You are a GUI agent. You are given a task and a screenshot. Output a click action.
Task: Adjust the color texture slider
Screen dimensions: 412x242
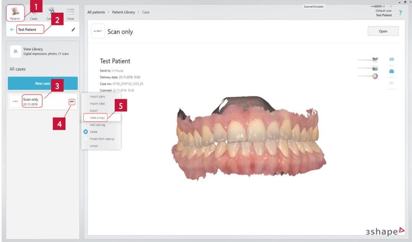(x=368, y=76)
